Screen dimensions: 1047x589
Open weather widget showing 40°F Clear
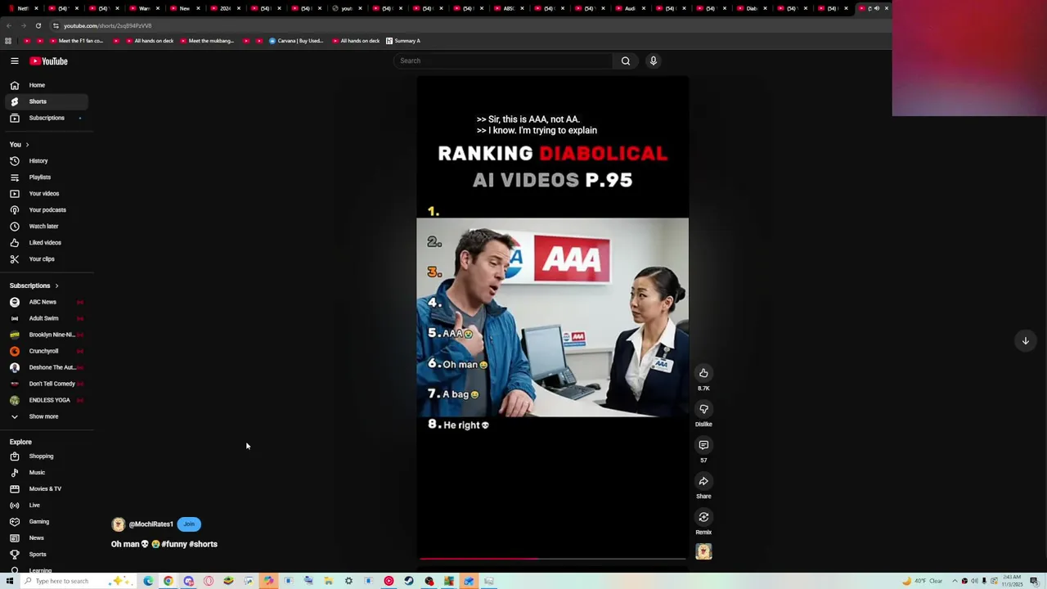point(924,581)
